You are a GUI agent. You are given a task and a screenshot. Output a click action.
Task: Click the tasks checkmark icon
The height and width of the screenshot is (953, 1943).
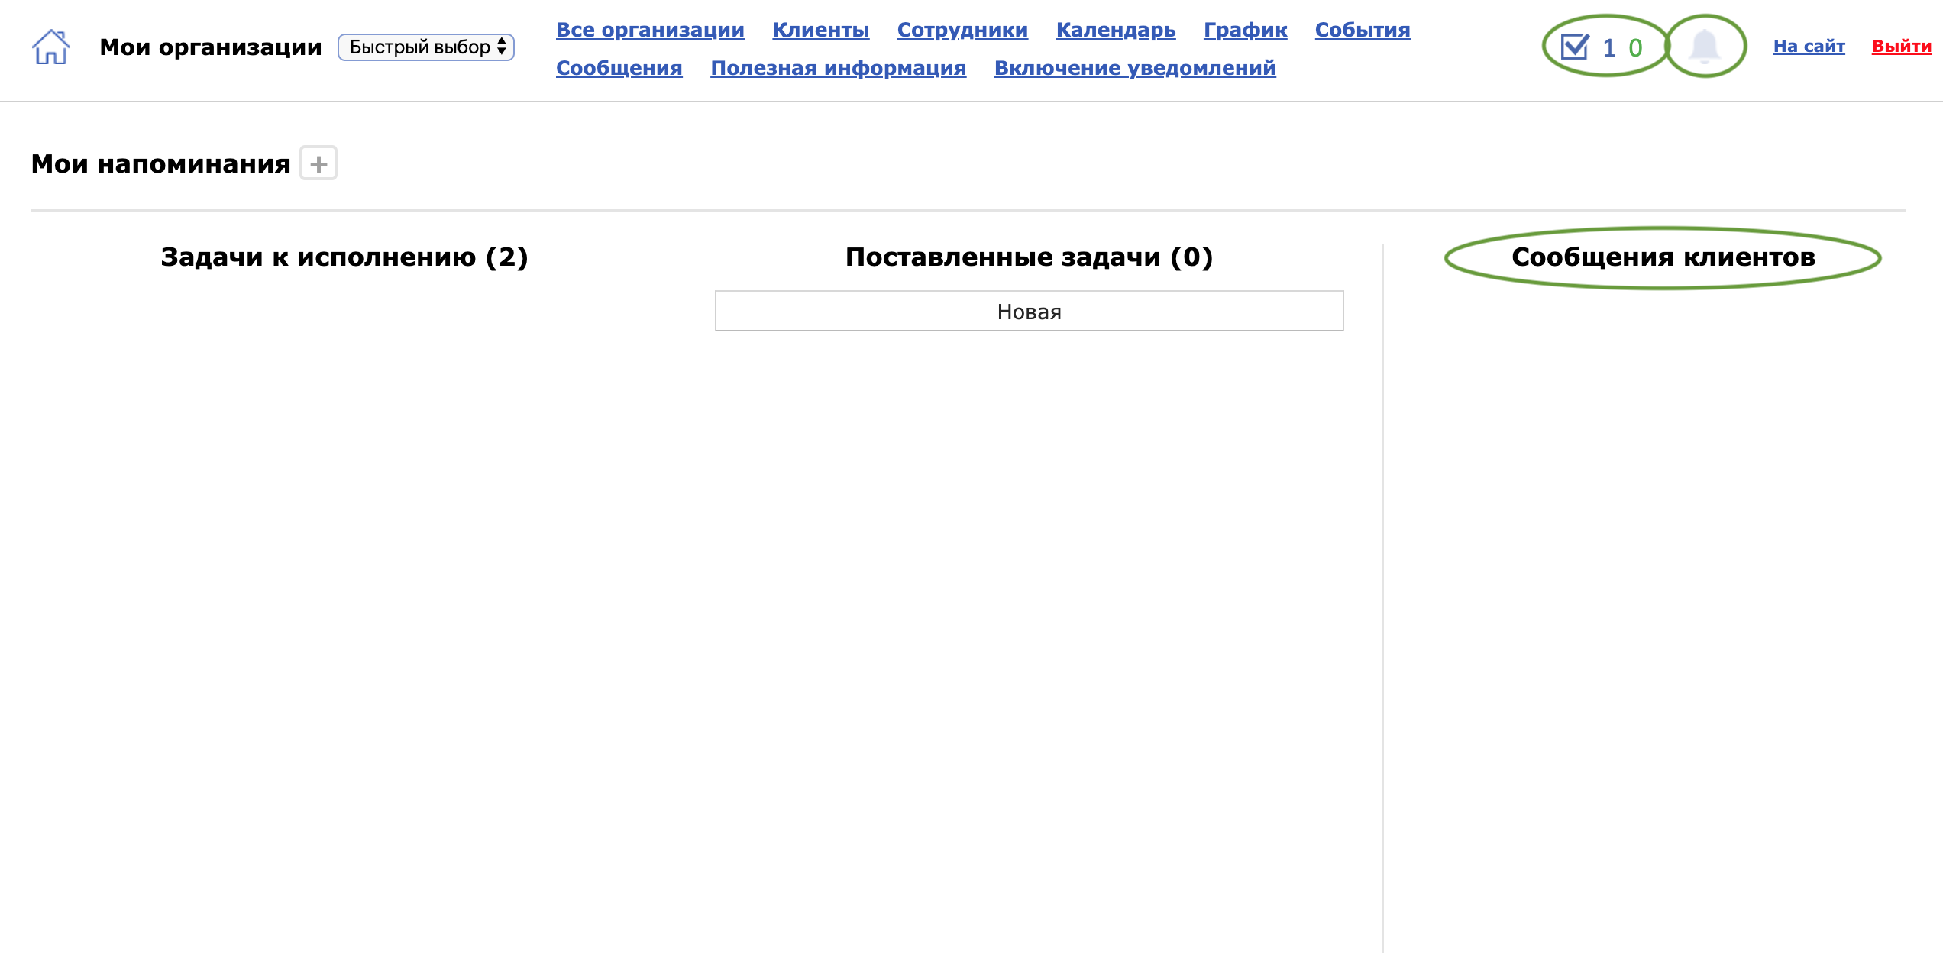(x=1575, y=47)
